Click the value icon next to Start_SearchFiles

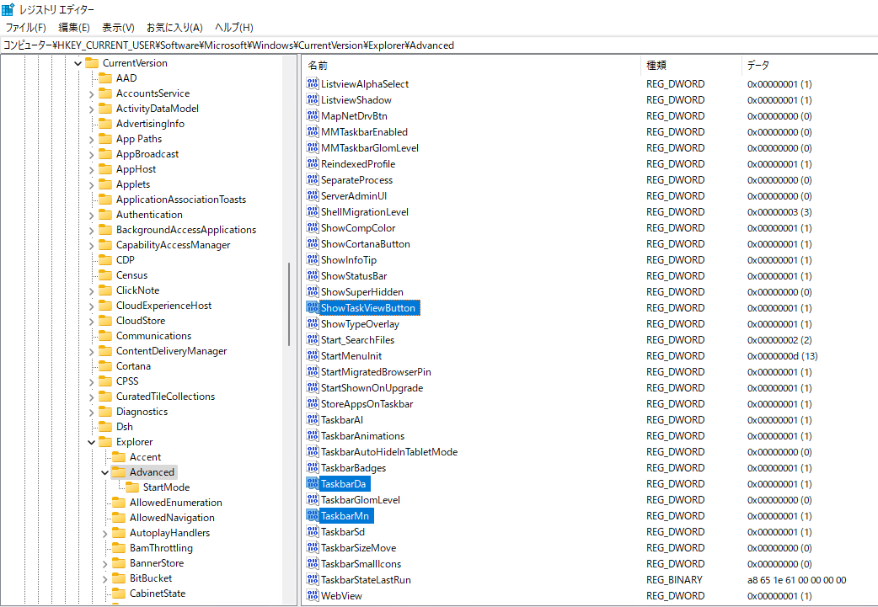click(313, 339)
